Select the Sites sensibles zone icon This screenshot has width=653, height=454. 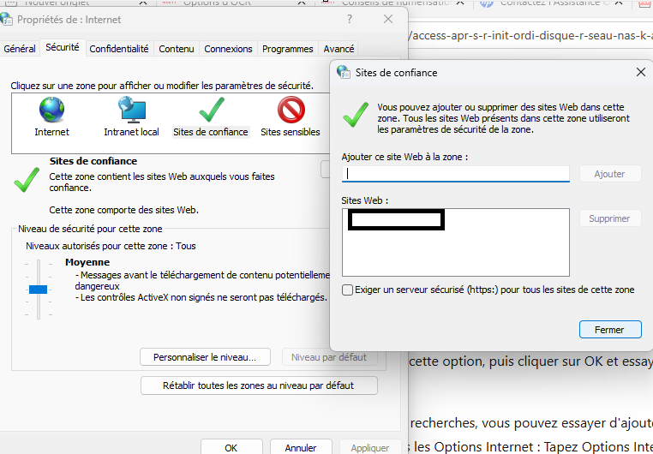pos(291,110)
